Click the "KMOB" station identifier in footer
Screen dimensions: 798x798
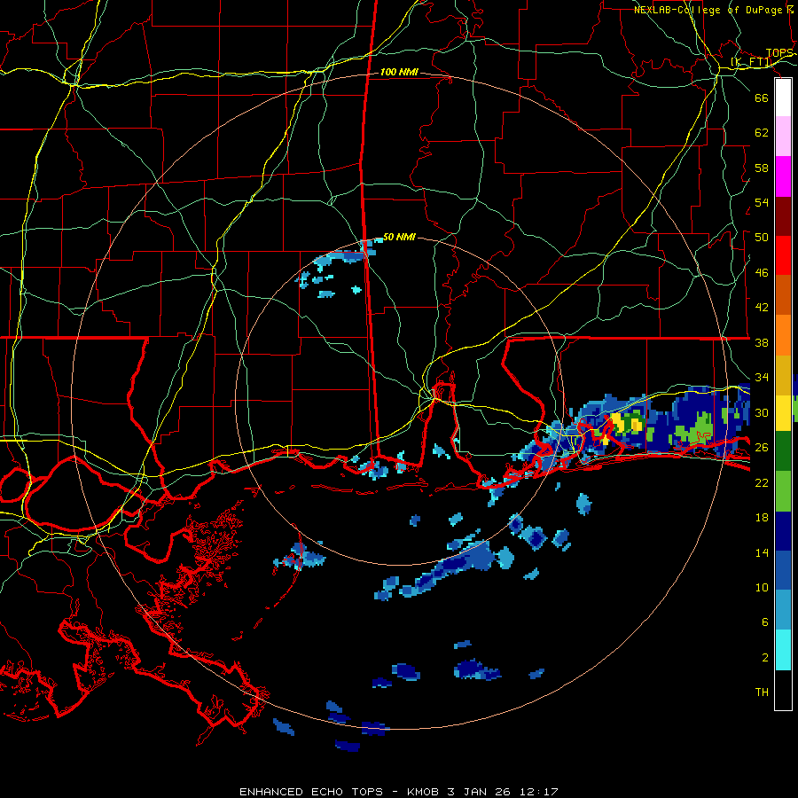click(425, 792)
